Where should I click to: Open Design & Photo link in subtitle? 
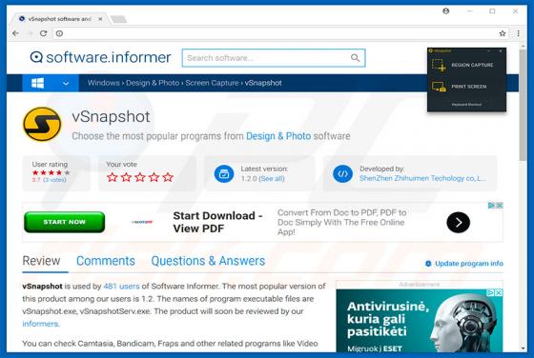[x=278, y=136]
